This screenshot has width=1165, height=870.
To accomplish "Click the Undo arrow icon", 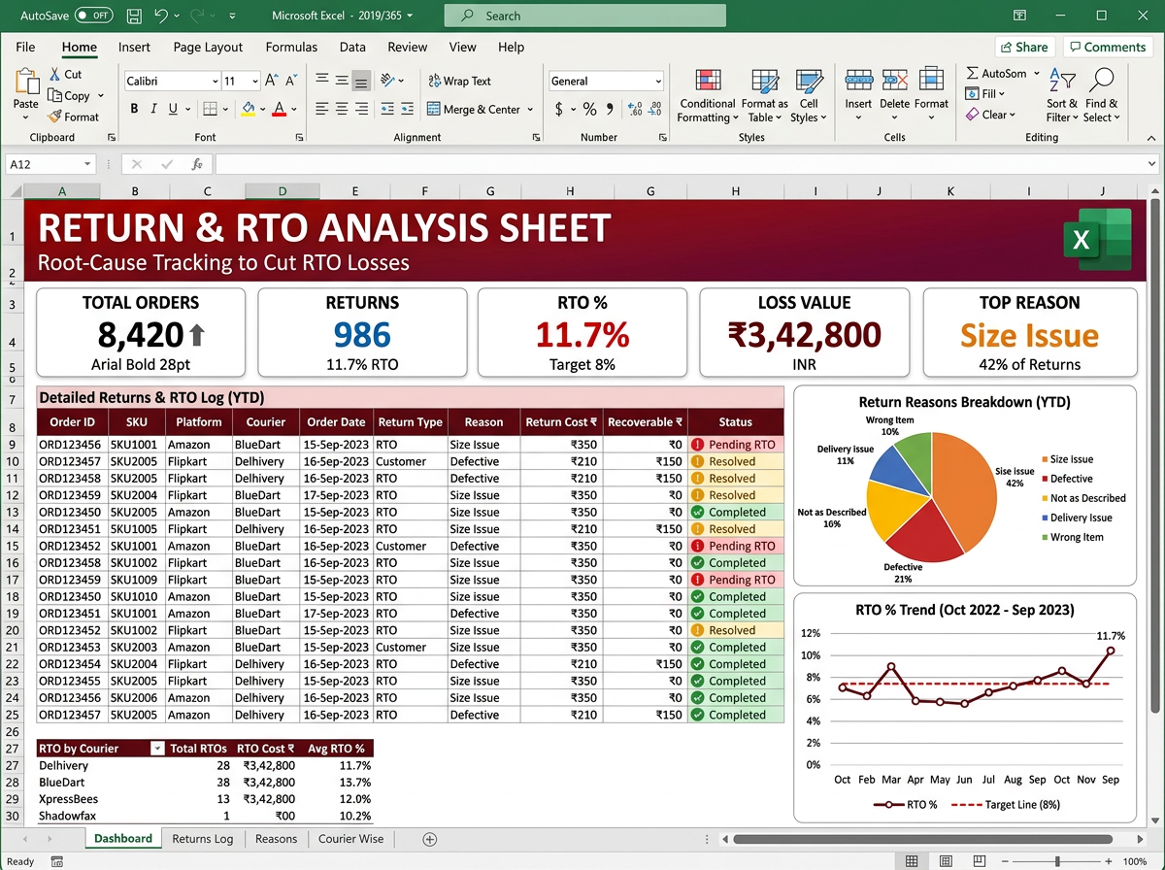I will [x=161, y=16].
